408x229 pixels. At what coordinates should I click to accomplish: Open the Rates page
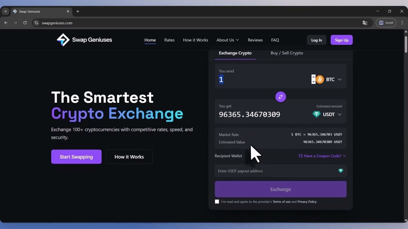169,40
